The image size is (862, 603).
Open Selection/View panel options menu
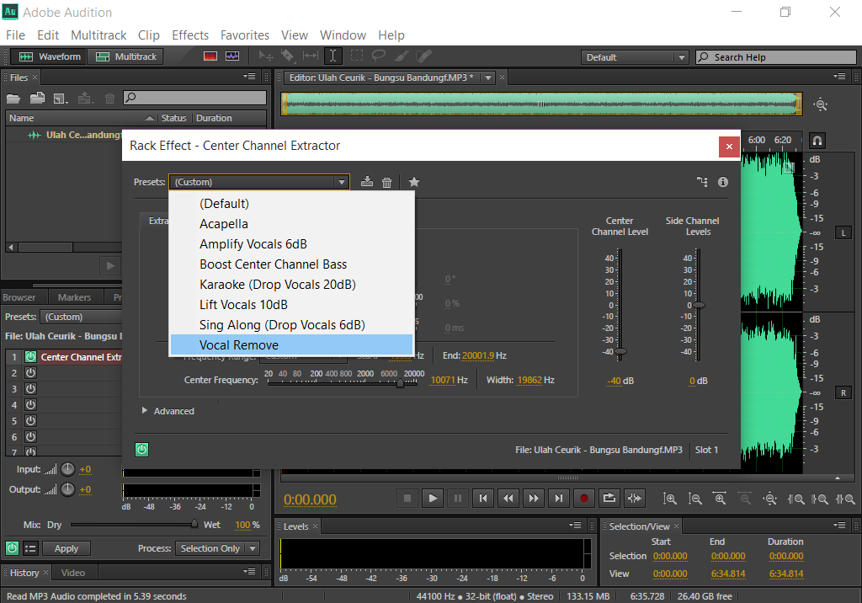[839, 526]
